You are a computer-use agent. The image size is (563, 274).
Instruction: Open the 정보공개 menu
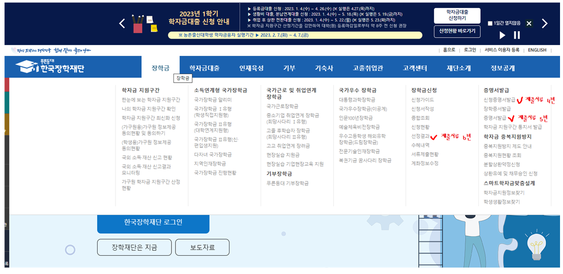click(x=503, y=68)
